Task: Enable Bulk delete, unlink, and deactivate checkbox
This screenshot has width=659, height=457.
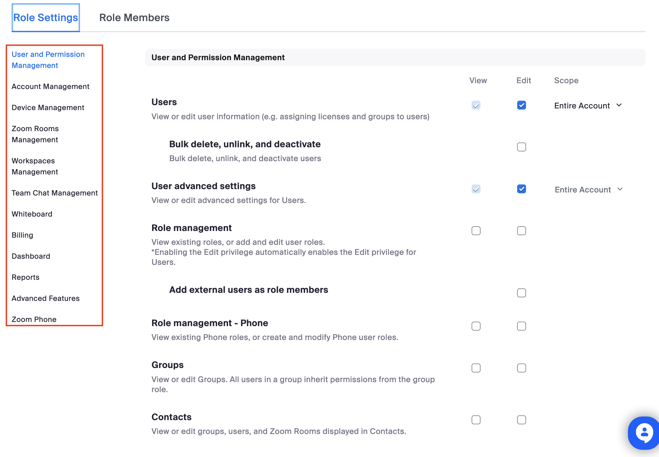Action: (x=521, y=147)
